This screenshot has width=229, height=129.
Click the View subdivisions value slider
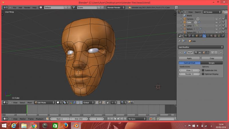(x=189, y=70)
